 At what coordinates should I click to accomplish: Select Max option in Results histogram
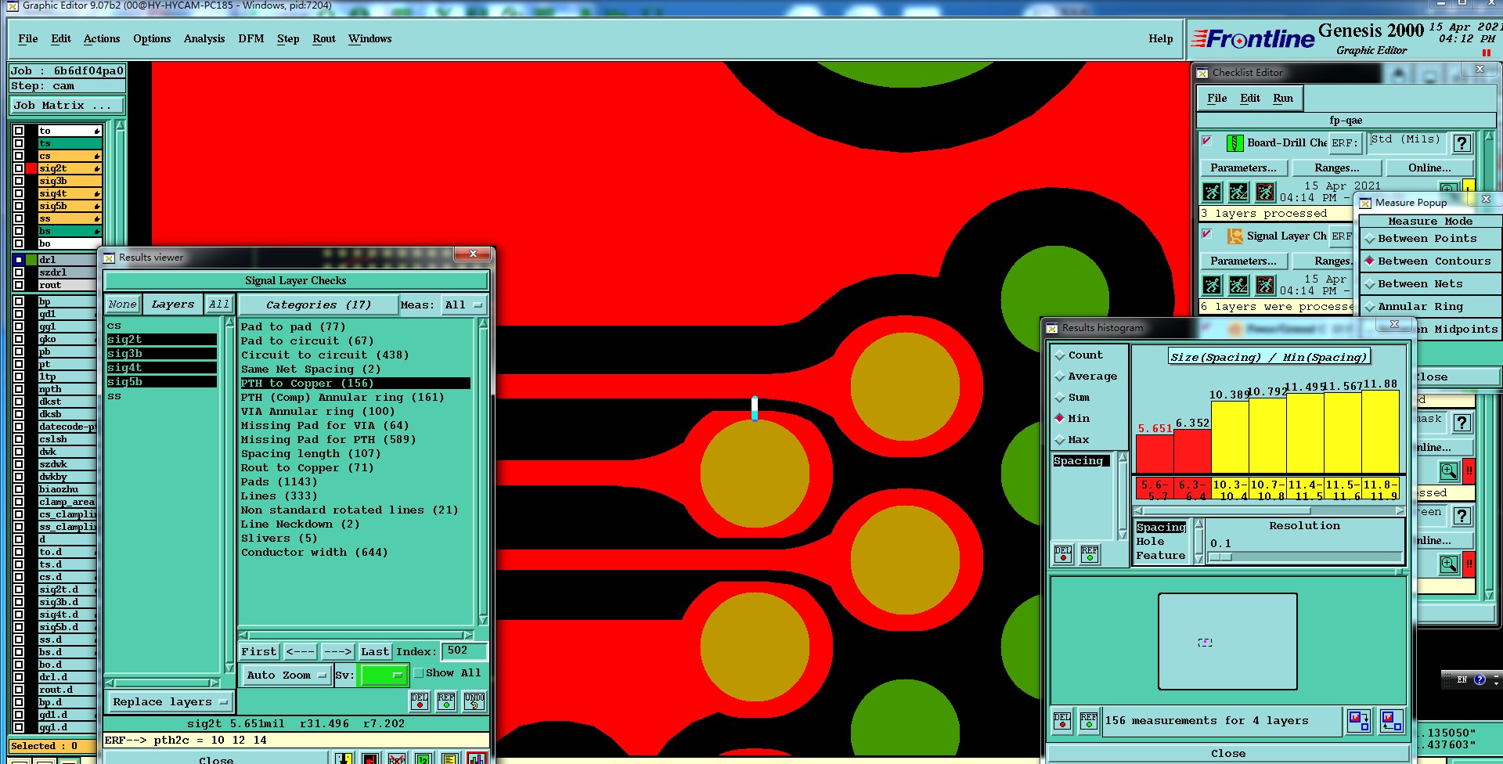tap(1072, 440)
